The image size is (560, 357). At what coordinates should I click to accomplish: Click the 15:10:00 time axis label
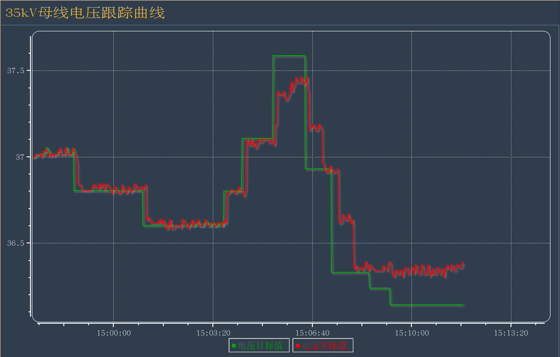[x=412, y=333]
